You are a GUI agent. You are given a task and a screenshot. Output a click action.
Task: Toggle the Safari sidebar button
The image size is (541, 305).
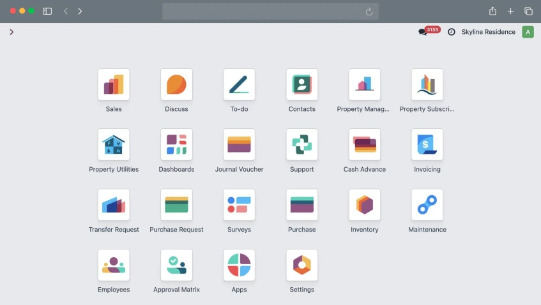pos(47,11)
